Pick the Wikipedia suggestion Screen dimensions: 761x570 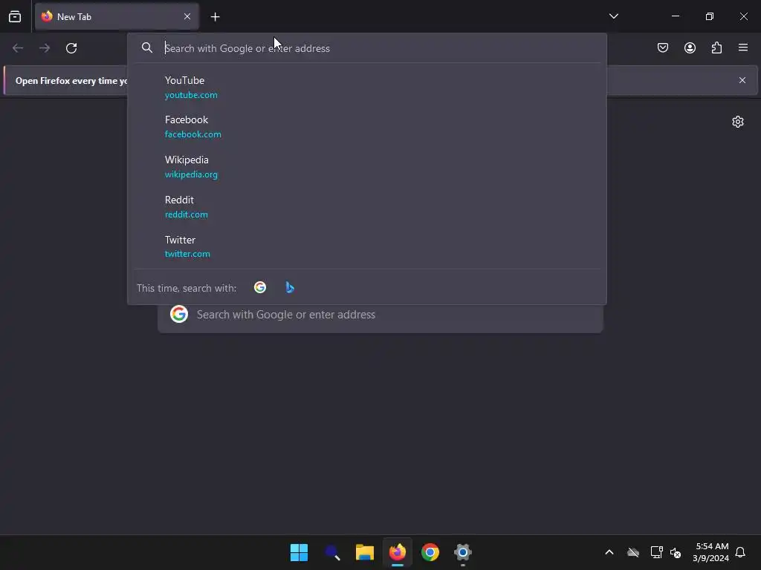coord(367,167)
